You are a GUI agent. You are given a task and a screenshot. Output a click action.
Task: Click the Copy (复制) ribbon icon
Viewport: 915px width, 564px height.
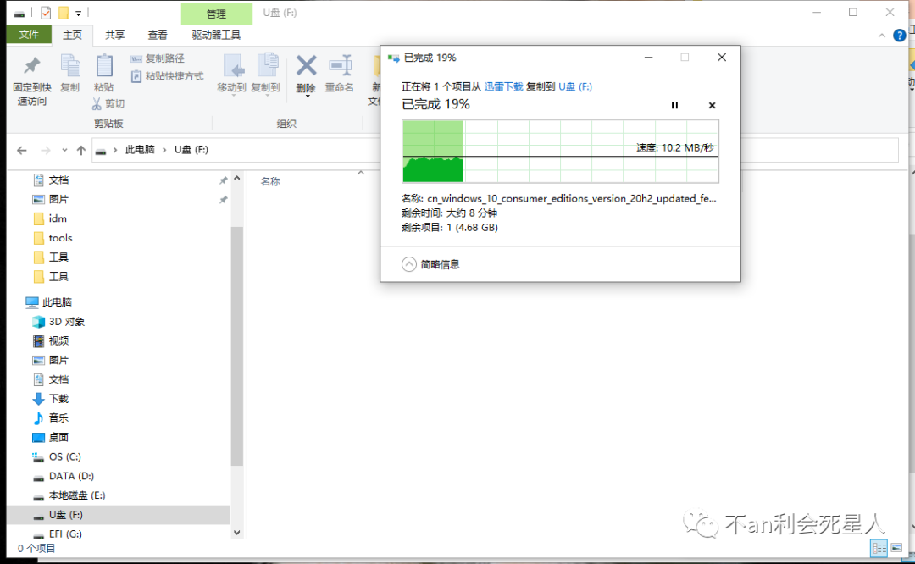point(70,66)
